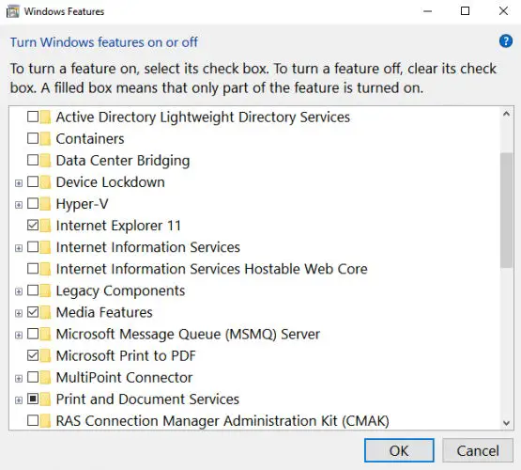Click the Microsoft Print to PDF folder icon
This screenshot has height=470, width=521.
[45, 355]
